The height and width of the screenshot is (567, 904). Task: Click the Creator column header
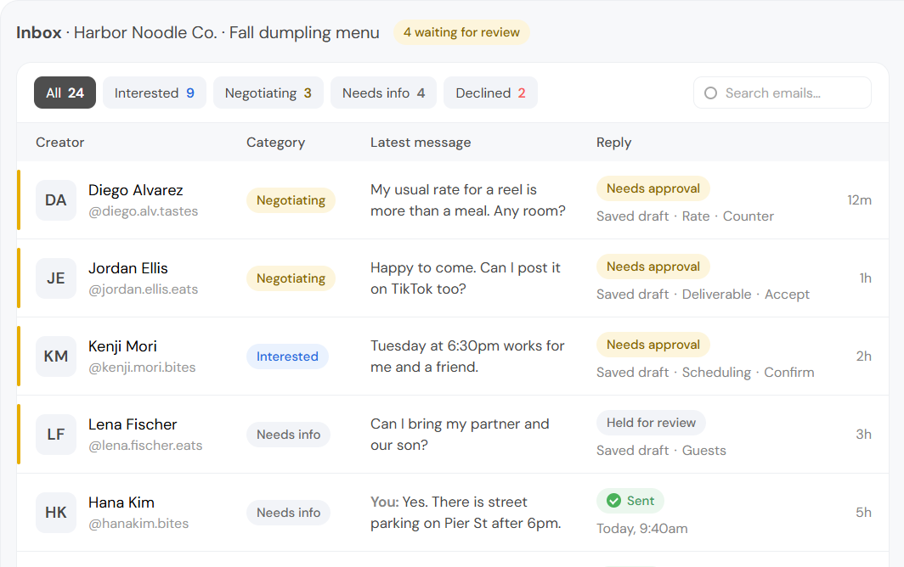tap(60, 143)
